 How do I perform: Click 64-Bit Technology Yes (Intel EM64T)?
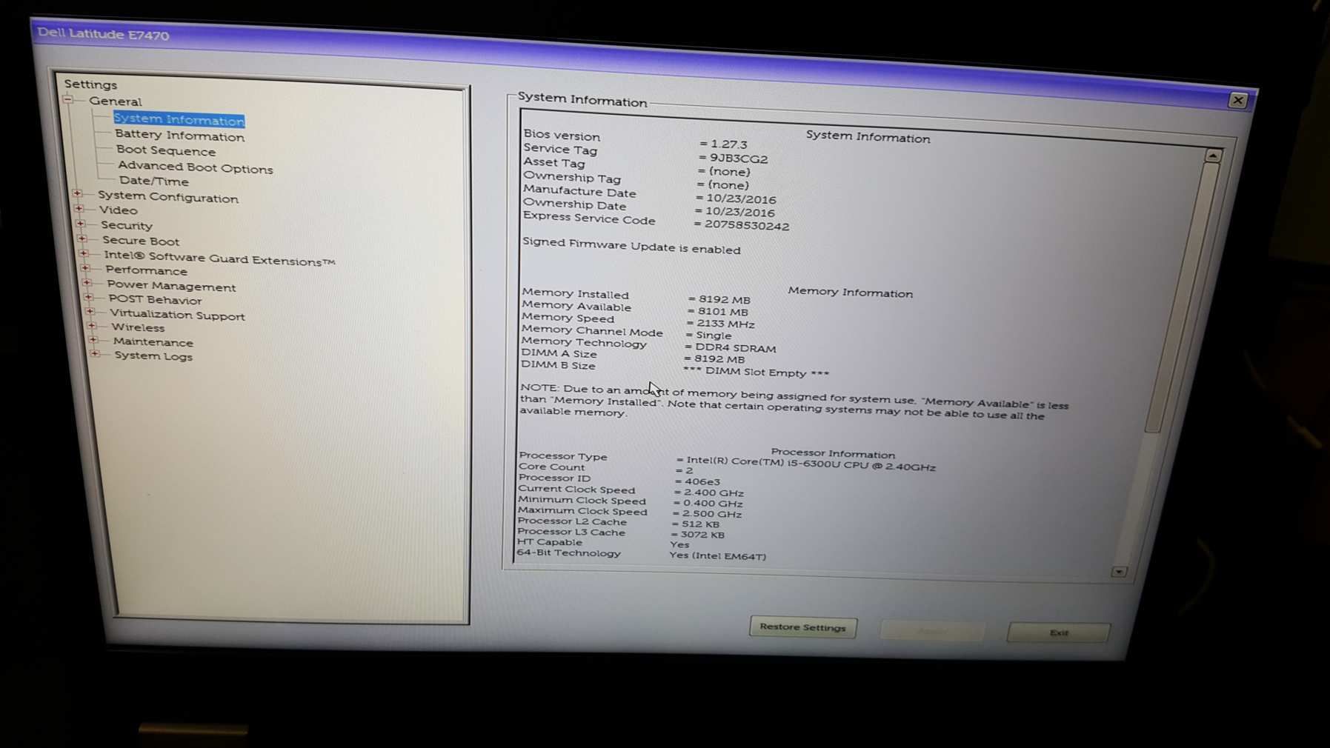[x=717, y=555]
